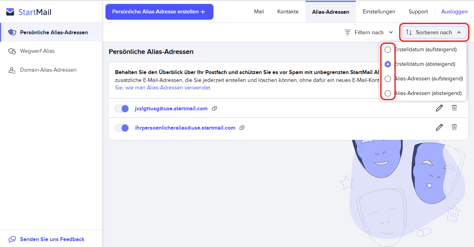Click the Wegwerf-Alias masks icon
Screen dimensions: 474x247
(12, 51)
